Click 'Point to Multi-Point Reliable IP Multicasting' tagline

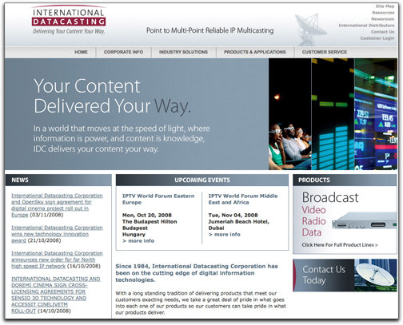210,30
